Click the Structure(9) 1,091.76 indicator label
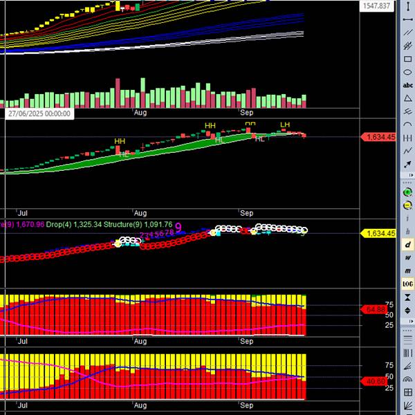Screen dimensions: 415x415 138,224
